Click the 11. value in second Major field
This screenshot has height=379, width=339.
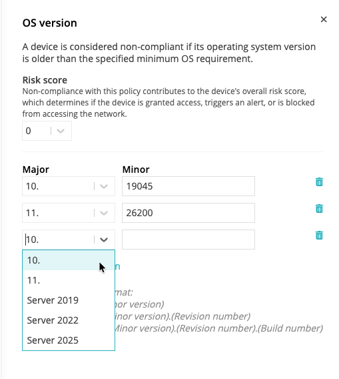33,213
